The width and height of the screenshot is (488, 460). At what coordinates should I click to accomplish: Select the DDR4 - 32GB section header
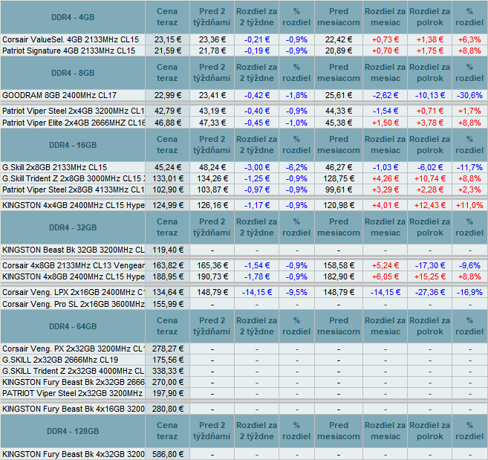(73, 227)
